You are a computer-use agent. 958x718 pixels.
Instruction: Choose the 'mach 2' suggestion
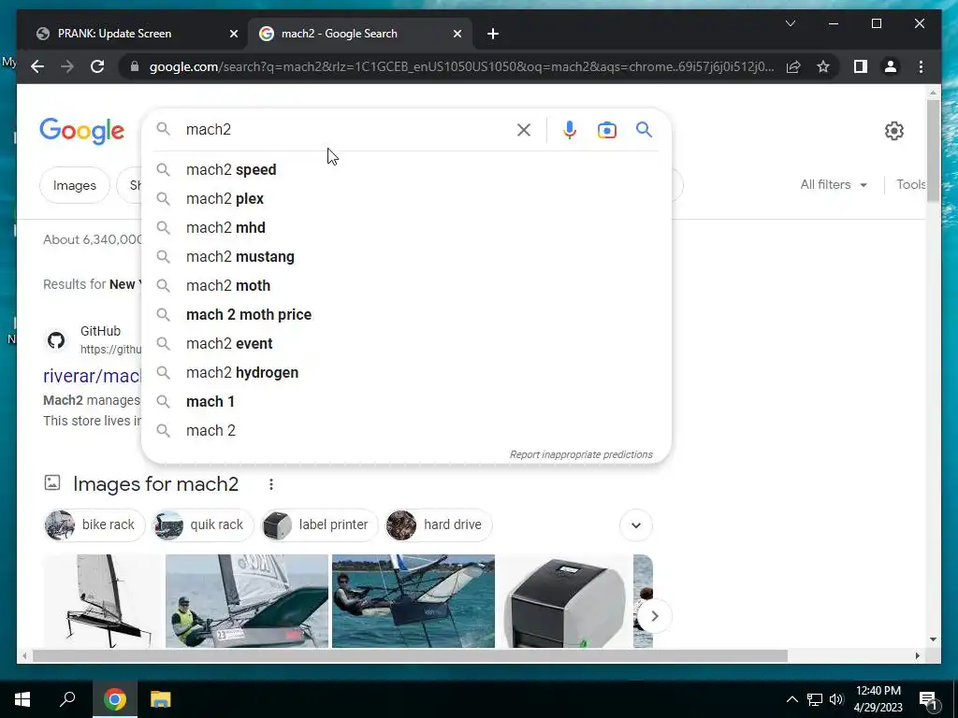406,430
